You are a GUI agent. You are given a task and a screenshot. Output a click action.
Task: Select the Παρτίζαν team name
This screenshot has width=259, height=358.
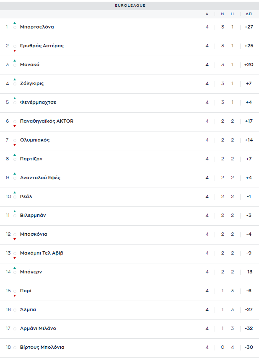click(x=31, y=159)
